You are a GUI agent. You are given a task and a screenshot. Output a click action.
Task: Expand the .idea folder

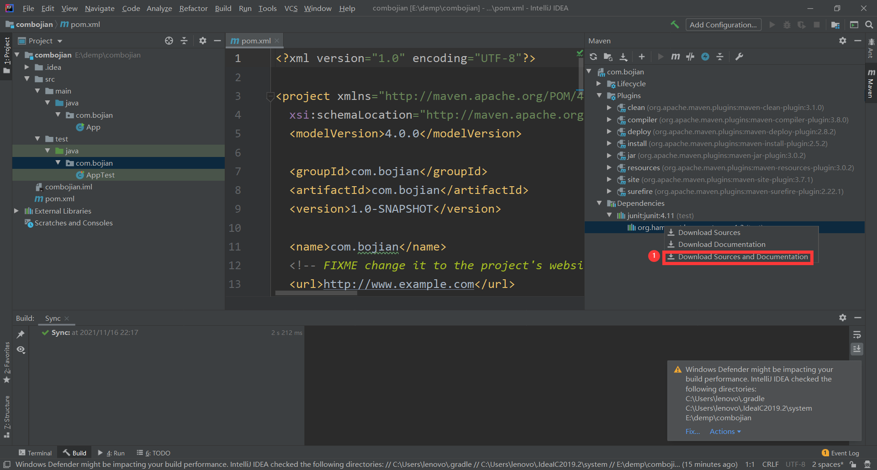click(27, 67)
